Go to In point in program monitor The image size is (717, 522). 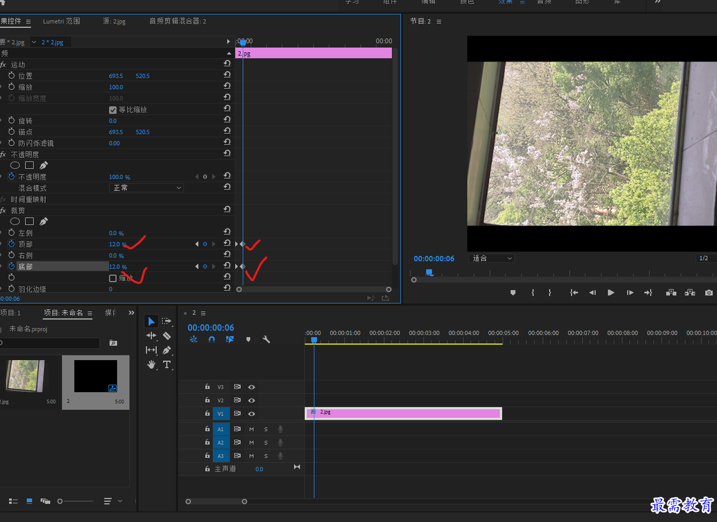click(574, 292)
